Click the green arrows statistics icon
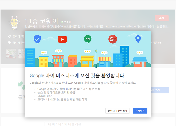The height and width of the screenshot is (126, 176). click(x=21, y=86)
